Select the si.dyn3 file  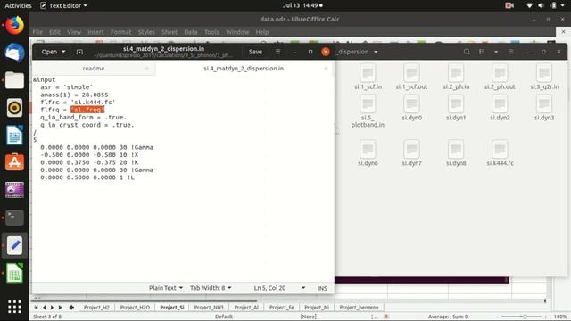(x=544, y=108)
